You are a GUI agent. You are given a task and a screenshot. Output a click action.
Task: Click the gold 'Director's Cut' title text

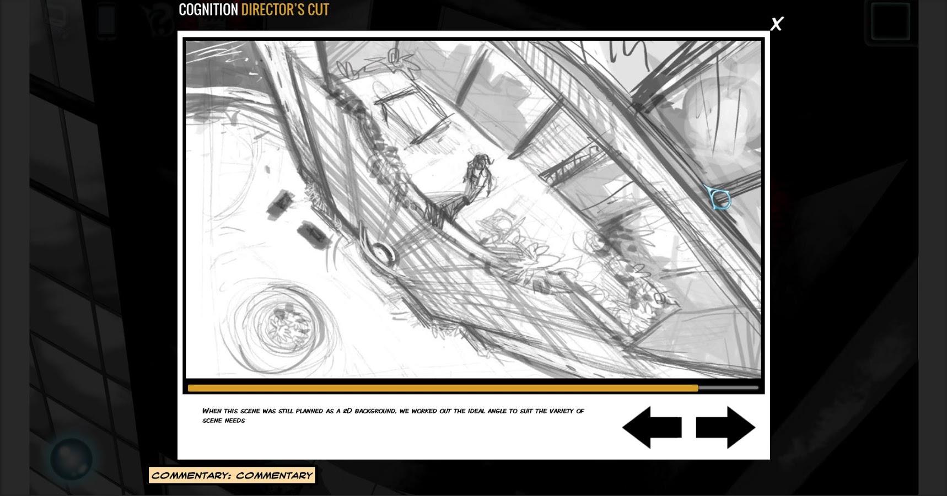click(285, 9)
